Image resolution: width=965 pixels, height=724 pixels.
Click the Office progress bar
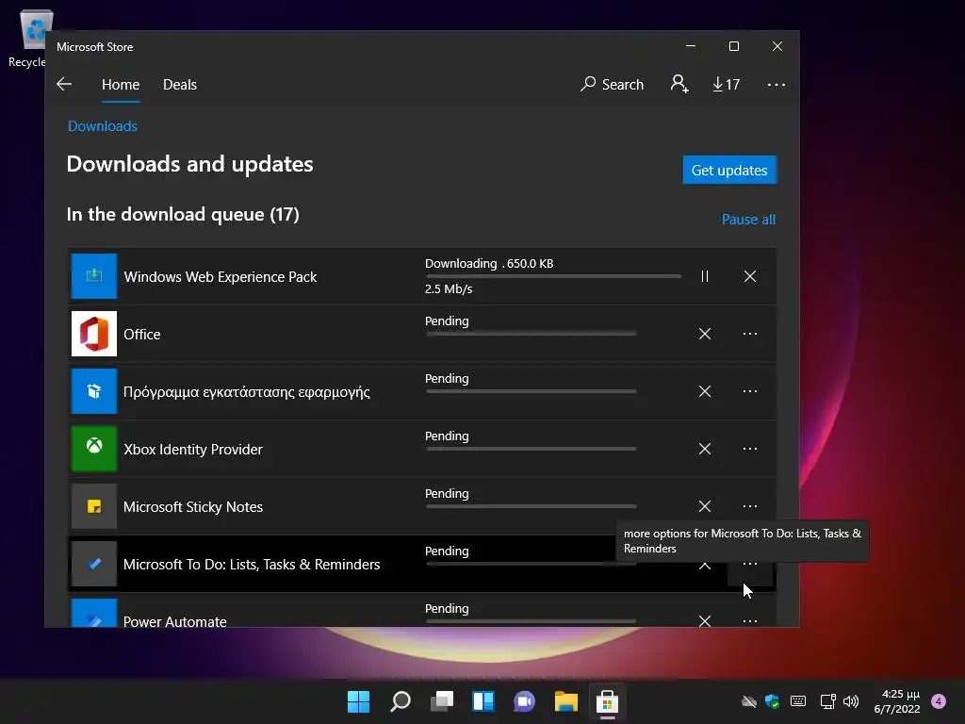[x=531, y=334]
